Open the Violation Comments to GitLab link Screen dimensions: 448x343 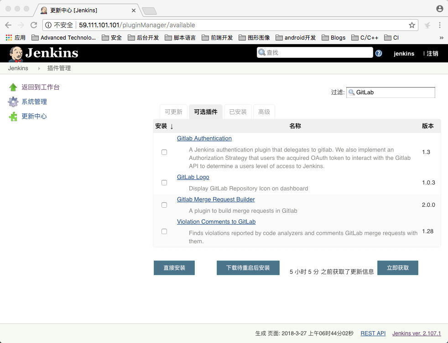(216, 221)
